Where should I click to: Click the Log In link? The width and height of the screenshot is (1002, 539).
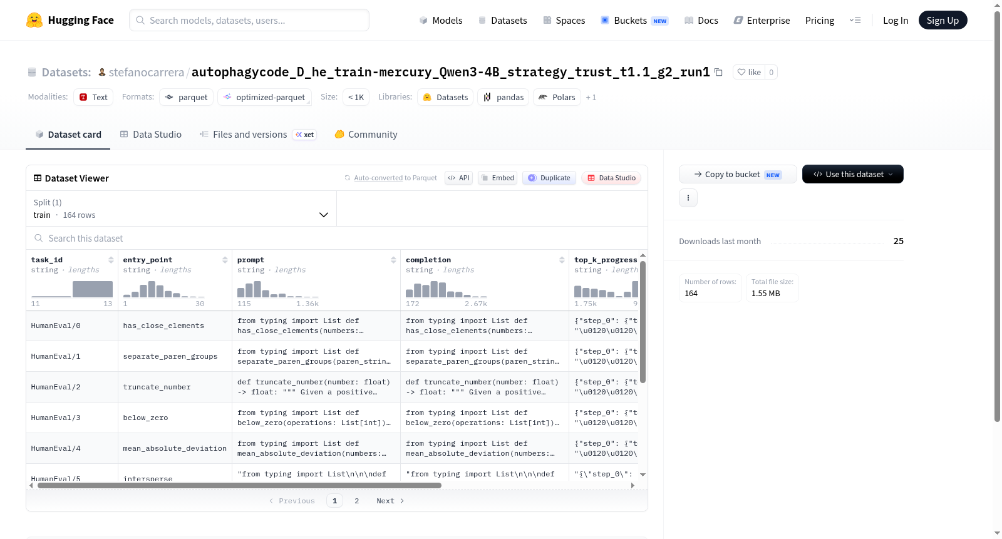[895, 20]
